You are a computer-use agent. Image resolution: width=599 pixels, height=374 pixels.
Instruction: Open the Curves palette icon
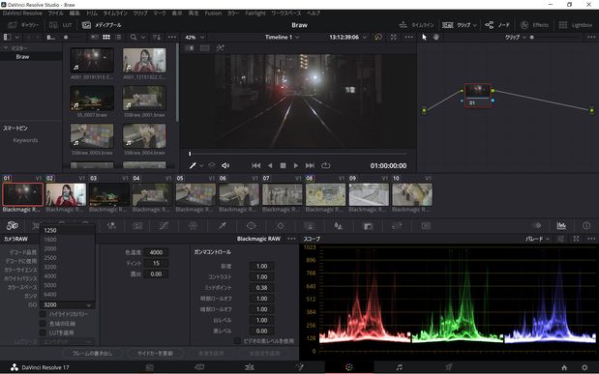(x=164, y=226)
